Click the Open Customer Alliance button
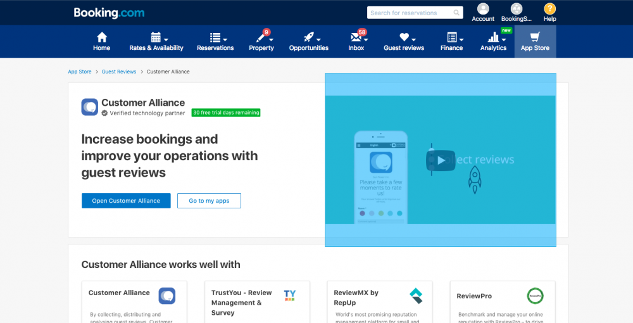Image resolution: width=633 pixels, height=323 pixels. point(126,201)
